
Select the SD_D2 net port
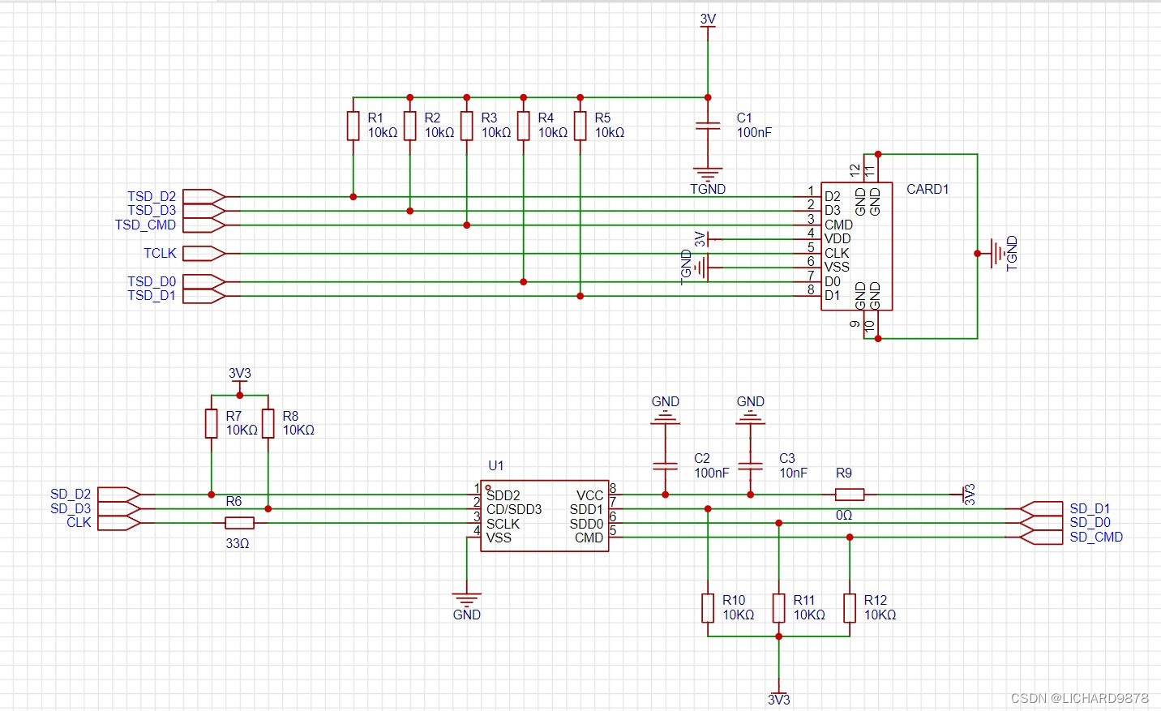point(119,495)
